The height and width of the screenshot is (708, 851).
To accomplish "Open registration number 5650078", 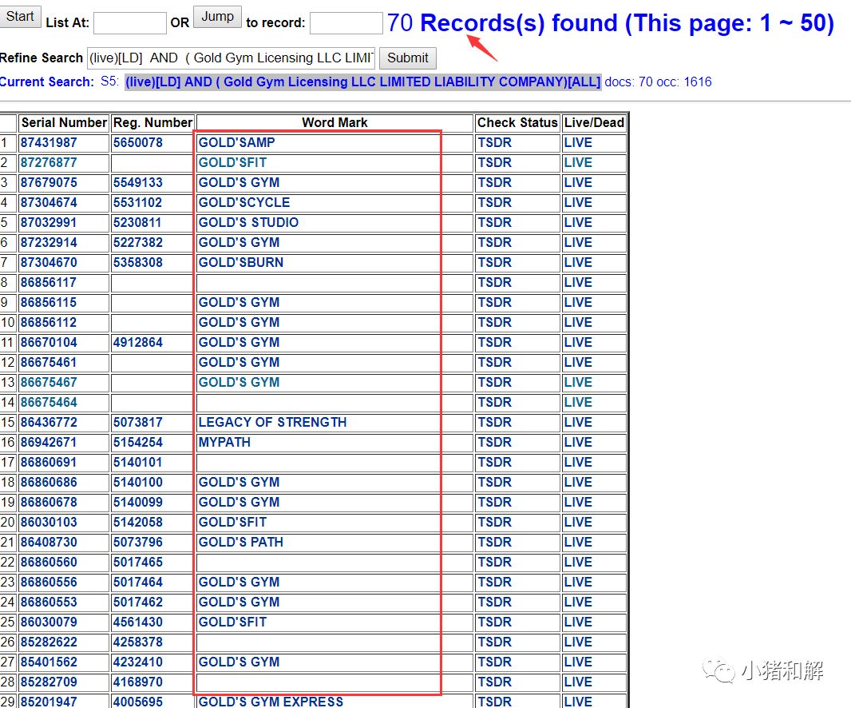I will [138, 143].
